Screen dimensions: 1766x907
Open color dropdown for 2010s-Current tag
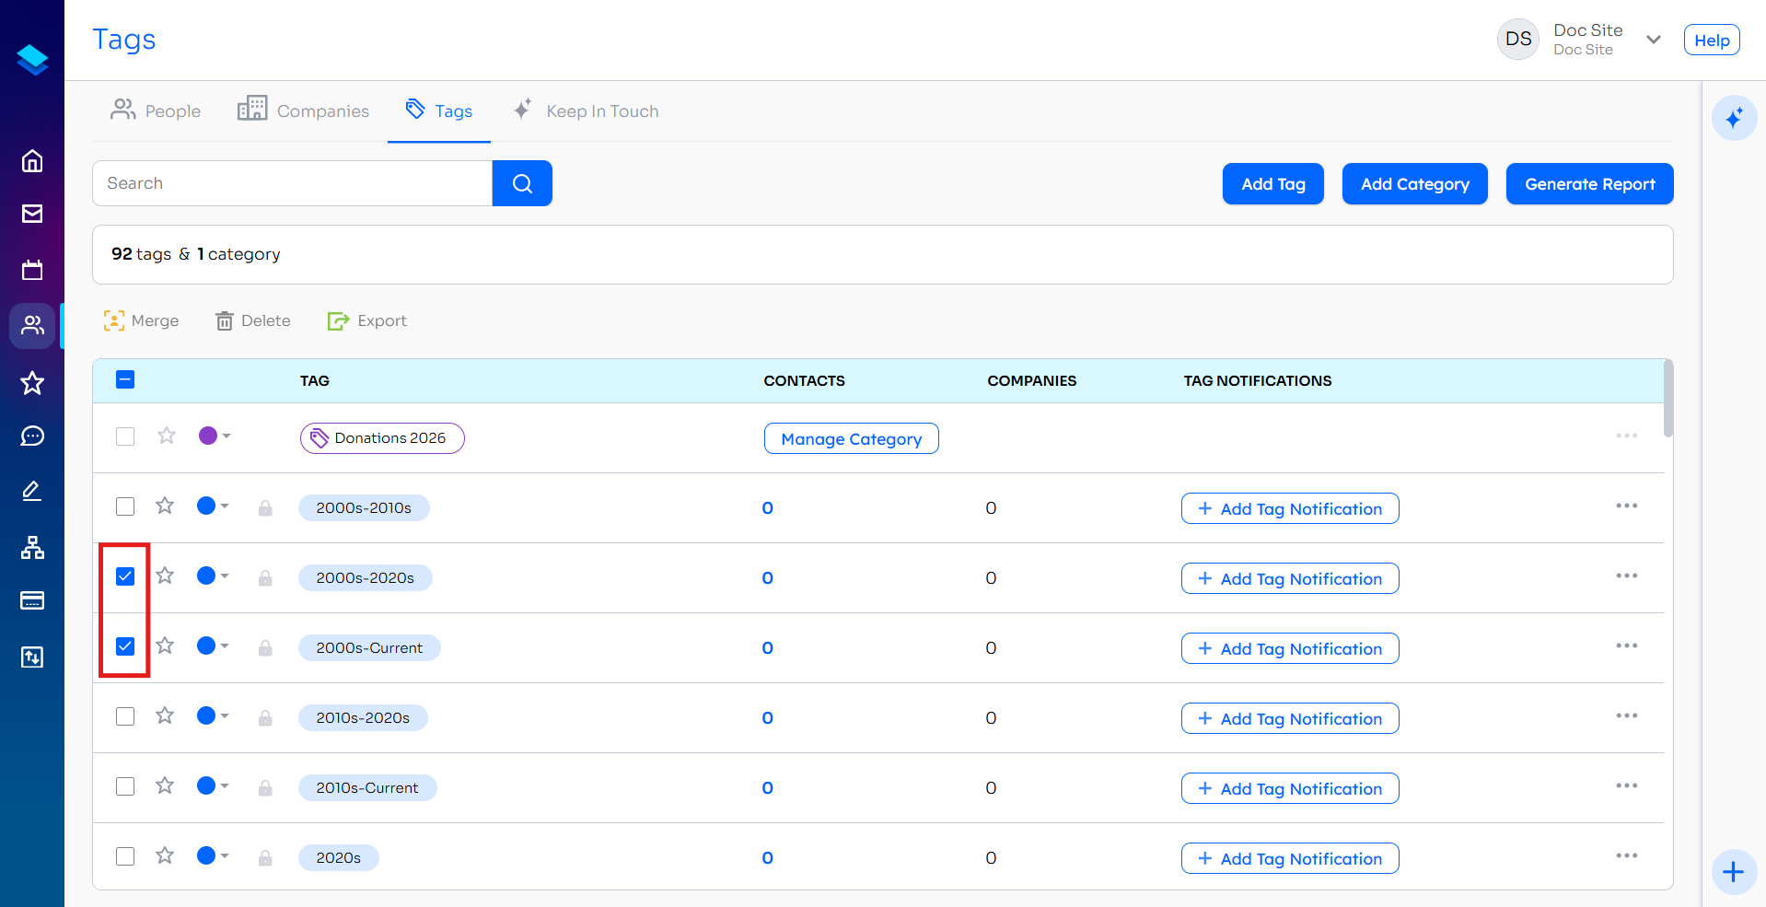(214, 785)
